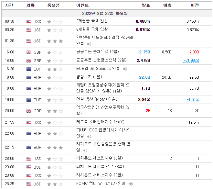Click speaker icon for 파네타 ECB 집행이사회 연설
213x189 pixels.
click(x=89, y=136)
